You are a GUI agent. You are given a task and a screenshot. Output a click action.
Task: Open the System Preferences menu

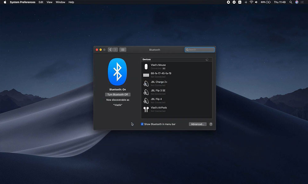(22, 2)
